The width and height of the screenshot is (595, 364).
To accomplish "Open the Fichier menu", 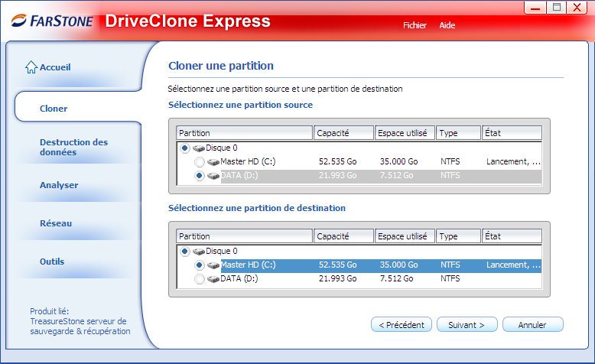I will pyautogui.click(x=415, y=25).
